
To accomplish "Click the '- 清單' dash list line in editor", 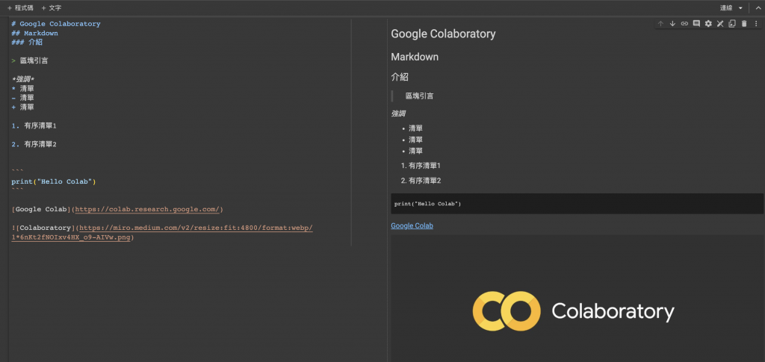I will [x=23, y=98].
